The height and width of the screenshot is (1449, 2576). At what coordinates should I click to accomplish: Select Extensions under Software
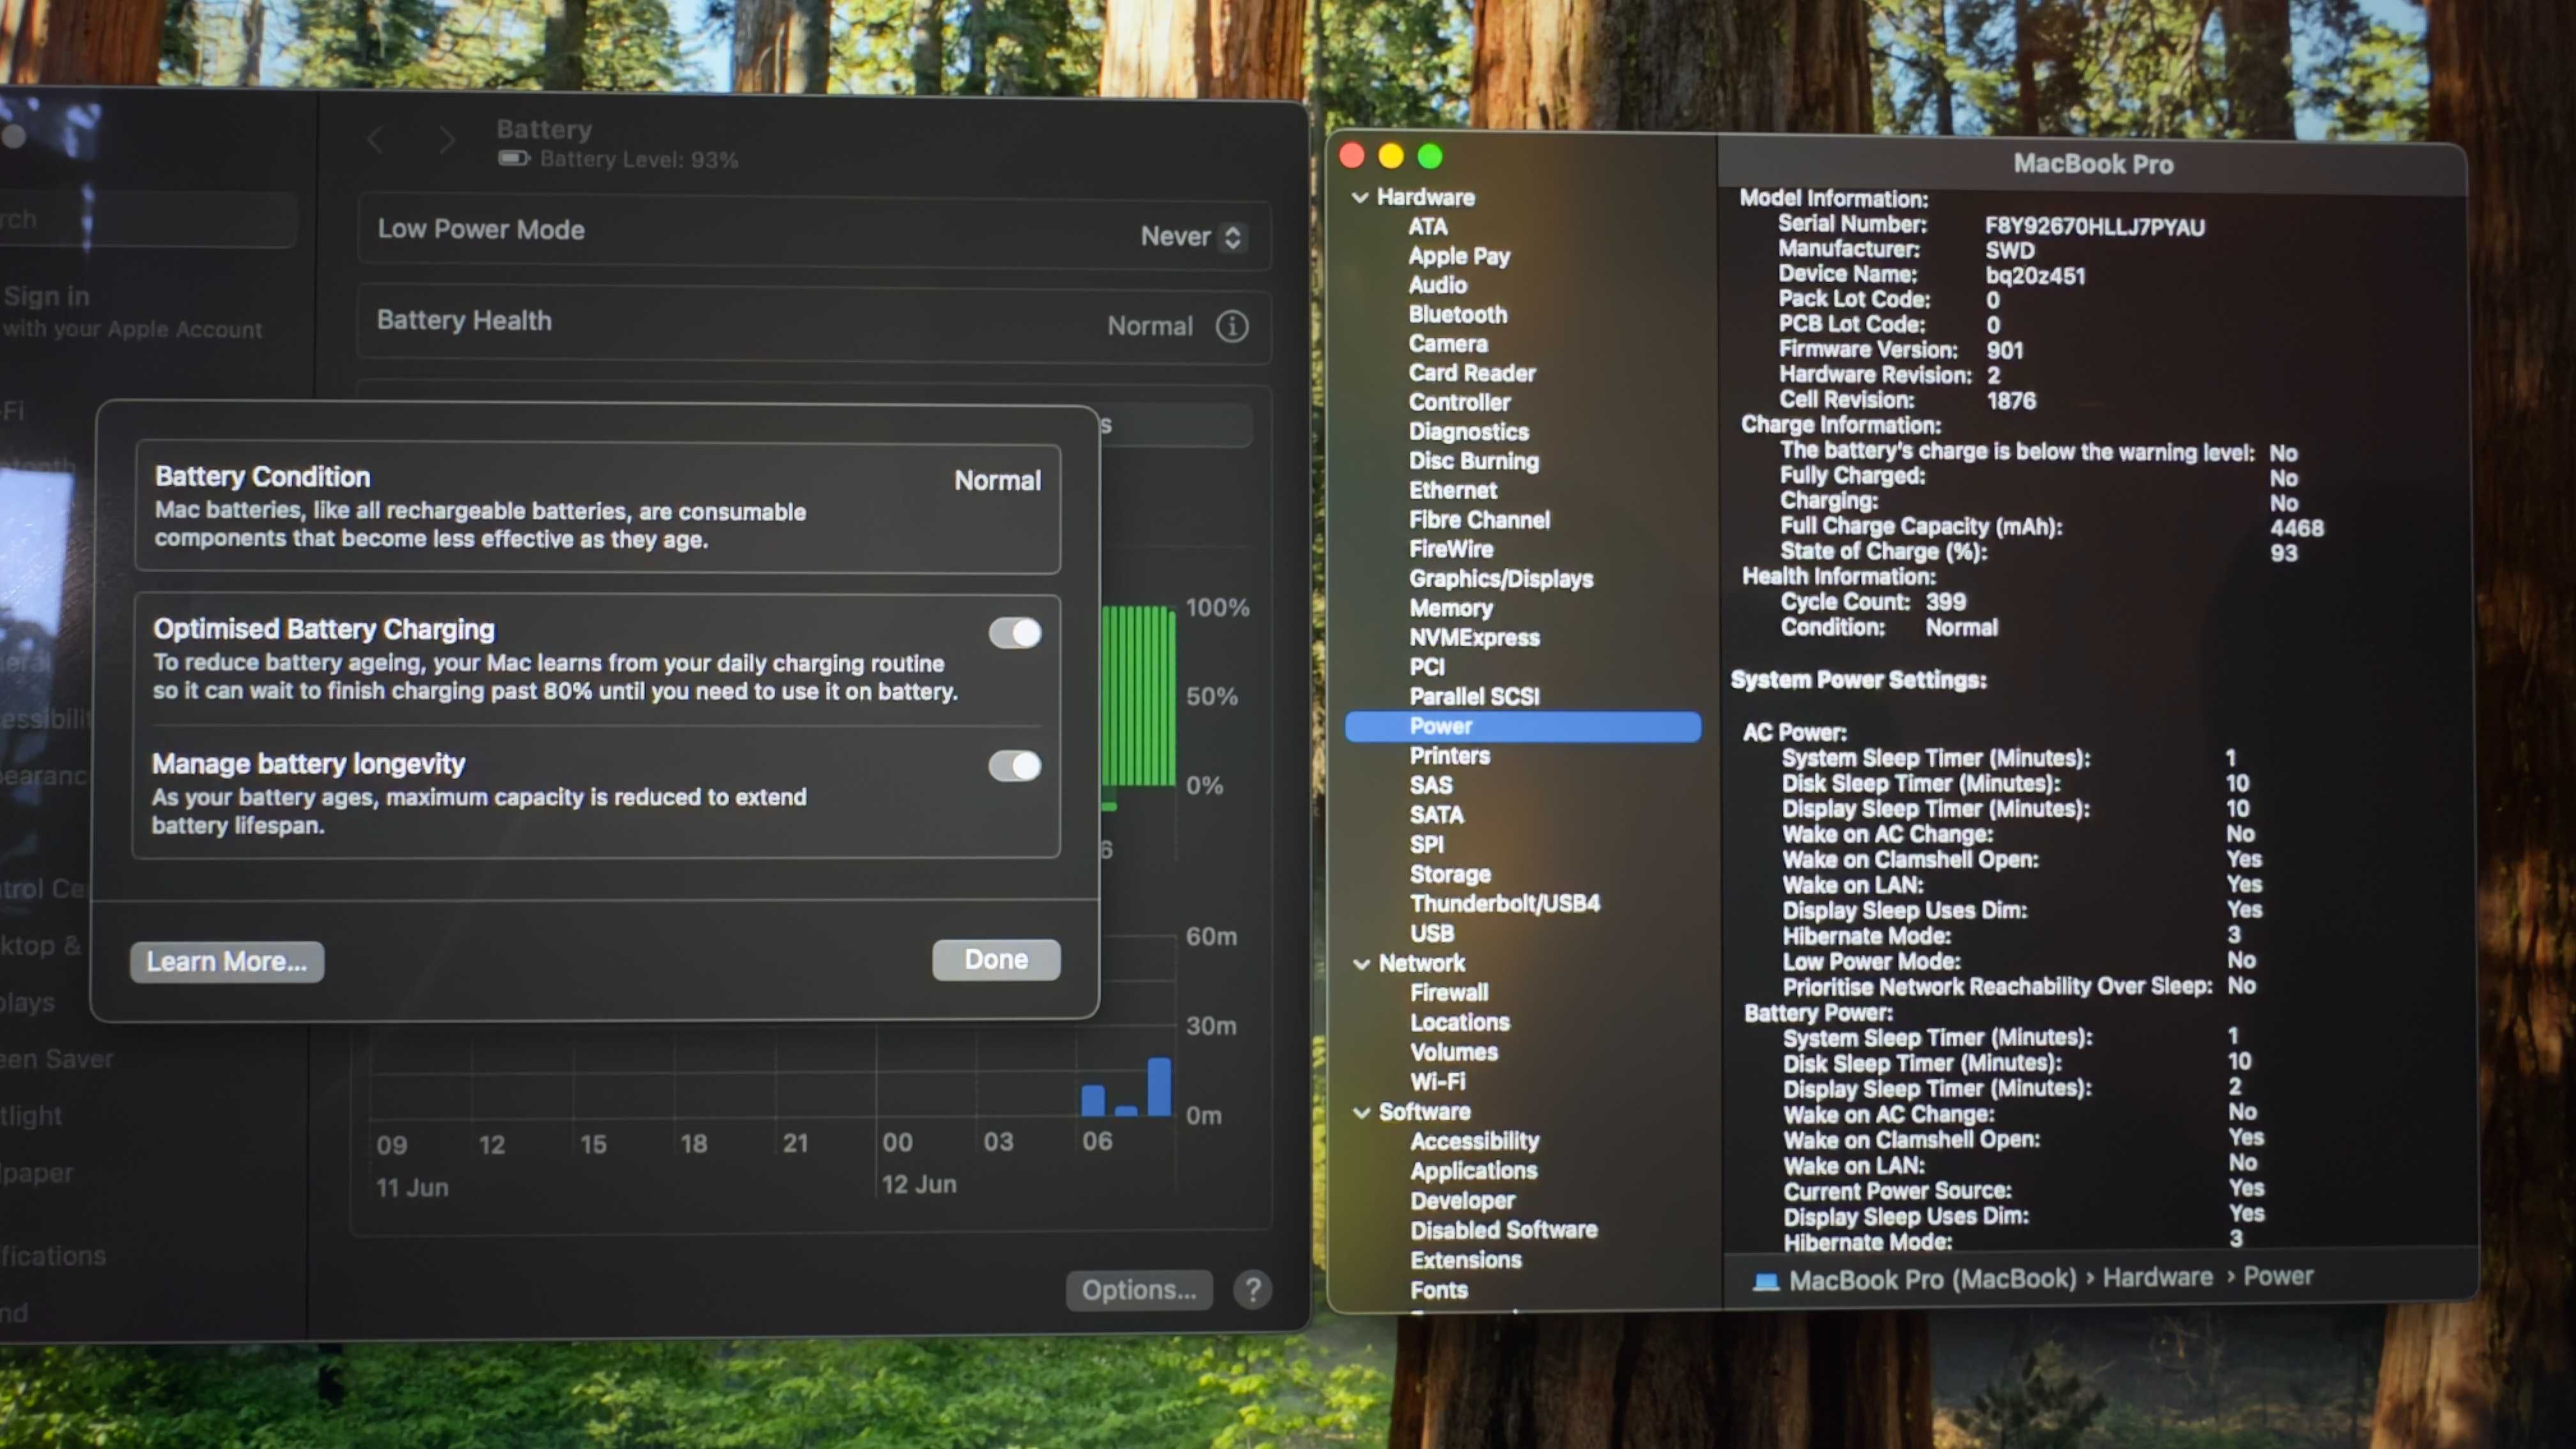point(1466,1260)
